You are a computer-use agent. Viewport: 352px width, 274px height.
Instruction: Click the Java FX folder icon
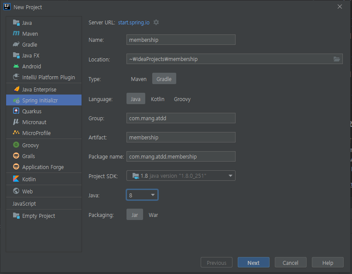point(16,55)
